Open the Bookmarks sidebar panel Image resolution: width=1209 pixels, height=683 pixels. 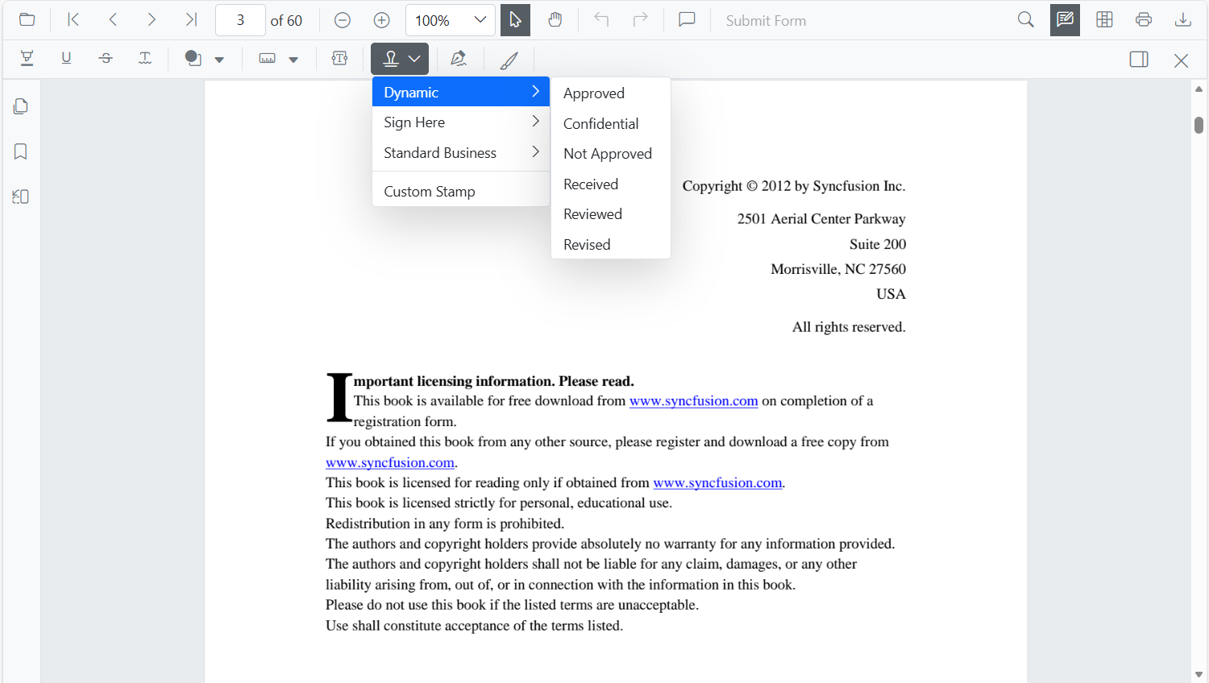(19, 151)
